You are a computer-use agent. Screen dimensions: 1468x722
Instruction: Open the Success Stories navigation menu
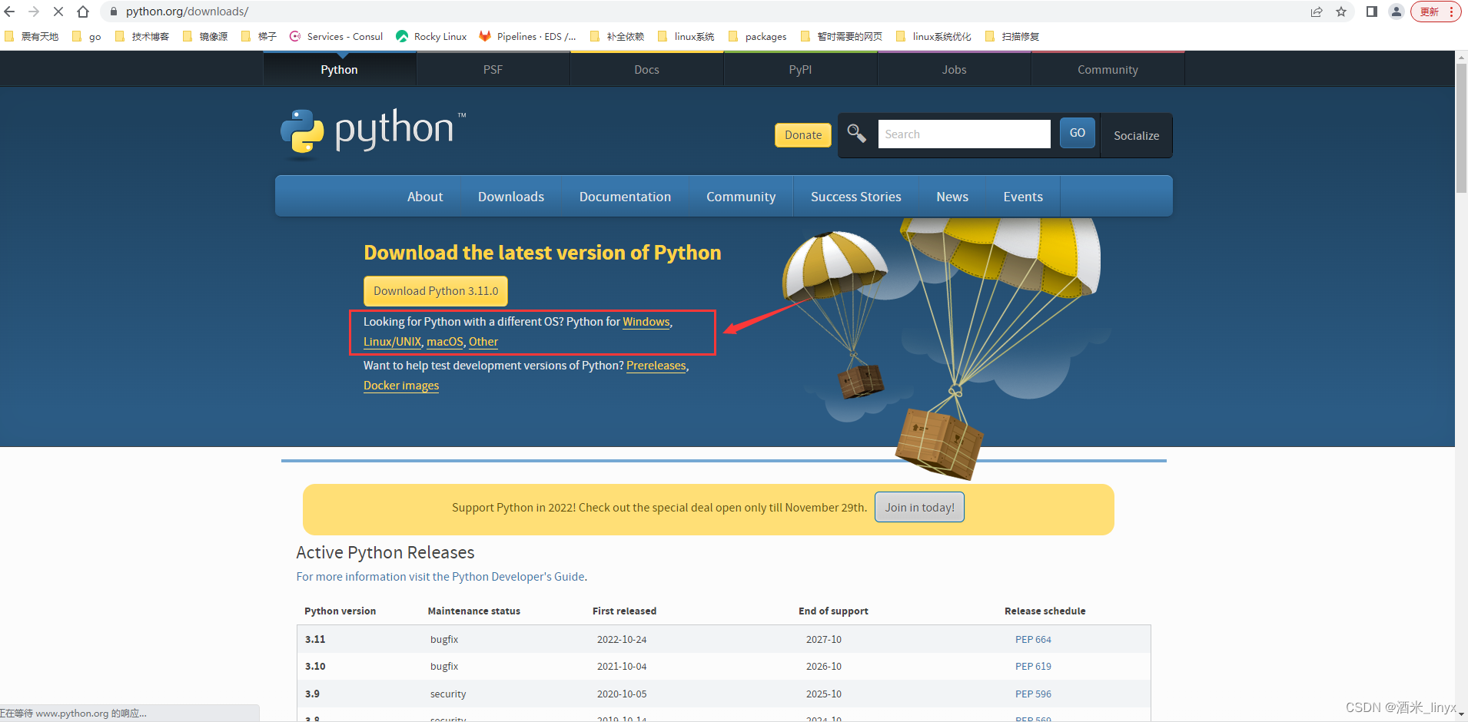click(855, 197)
